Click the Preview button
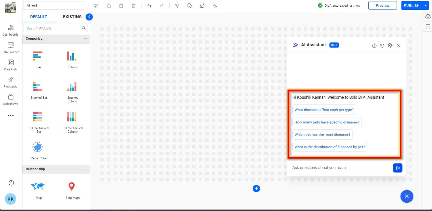This screenshot has height=211, width=432. [x=382, y=5]
